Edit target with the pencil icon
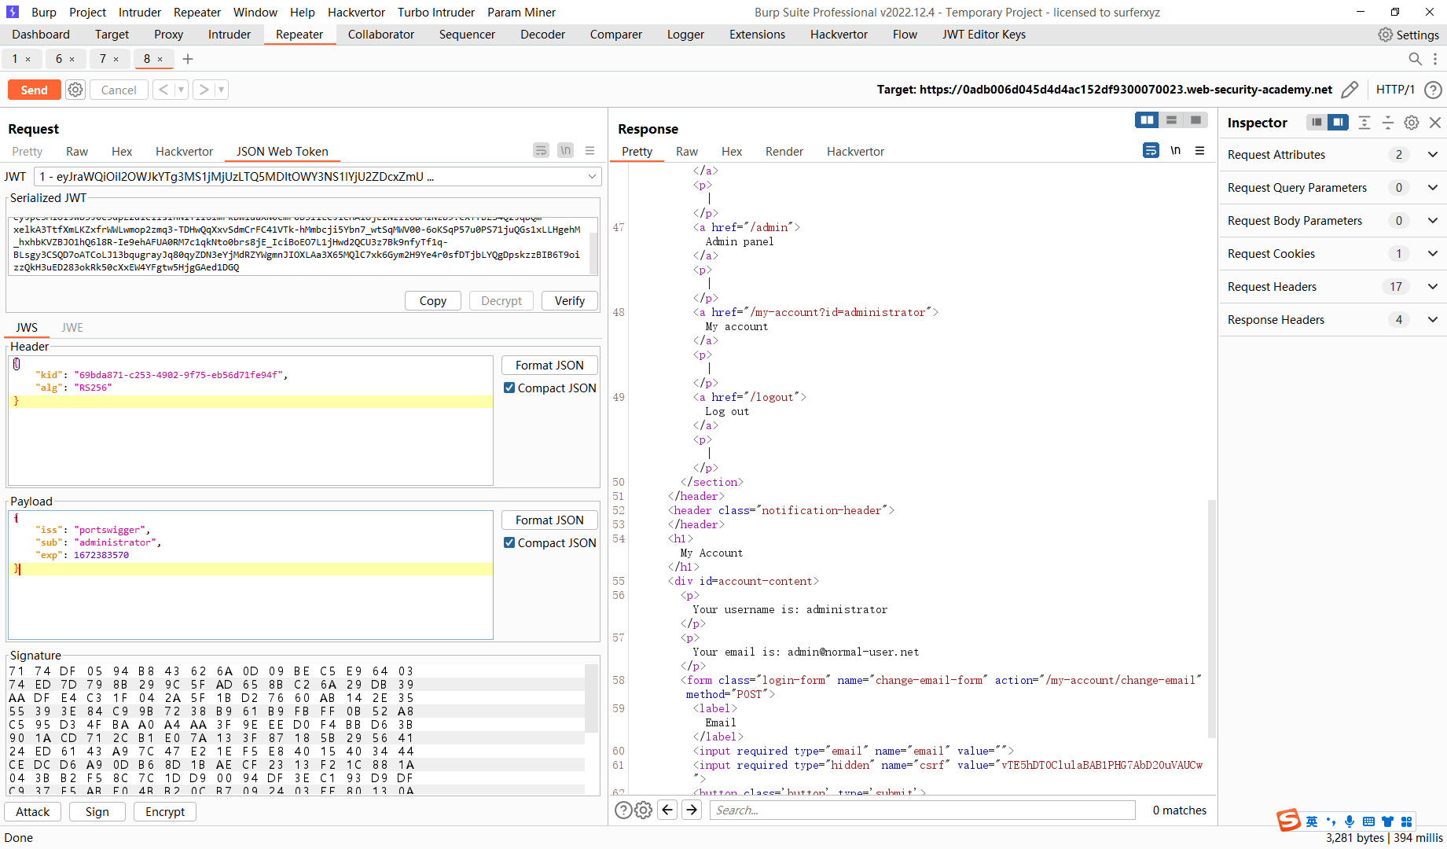1447x849 pixels. (1350, 90)
